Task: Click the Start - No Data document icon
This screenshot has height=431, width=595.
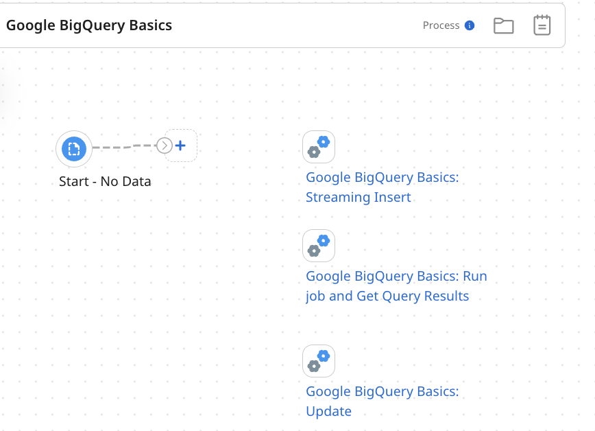Action: coord(73,148)
